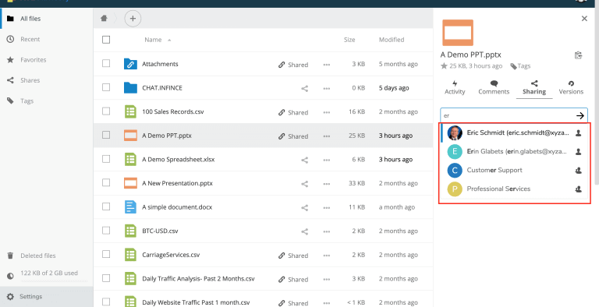The height and width of the screenshot is (307, 599).
Task: Open Shares in sidebar
Action: [47, 80]
